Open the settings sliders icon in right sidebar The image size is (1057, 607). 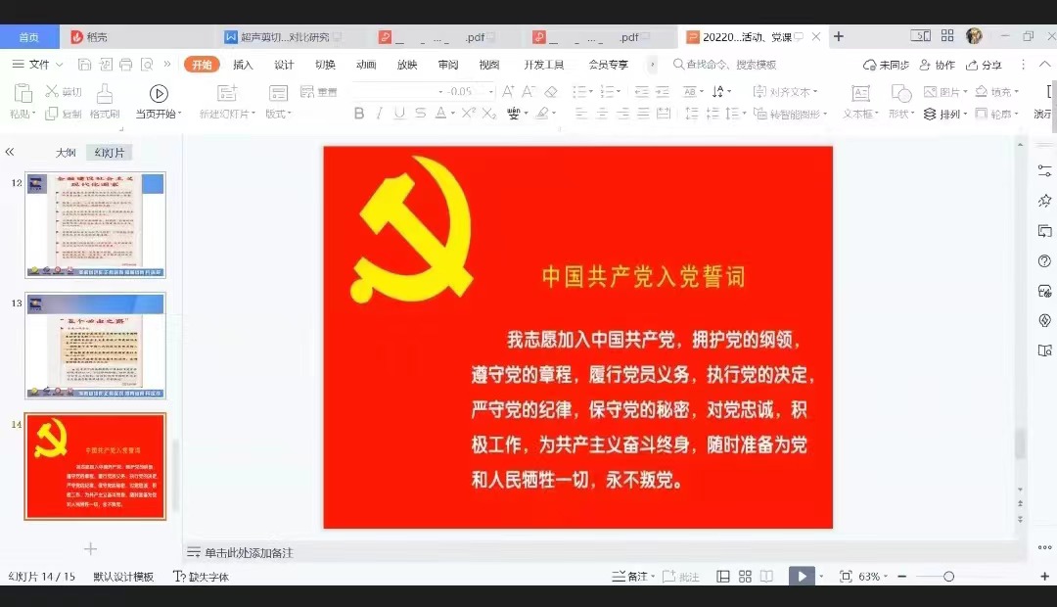coord(1044,170)
